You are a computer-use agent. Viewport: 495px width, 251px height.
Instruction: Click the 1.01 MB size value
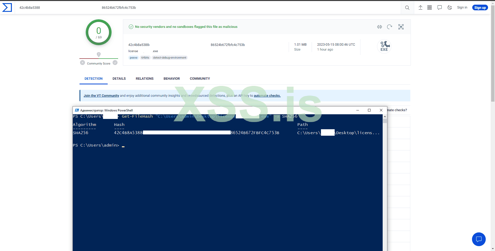(x=300, y=45)
